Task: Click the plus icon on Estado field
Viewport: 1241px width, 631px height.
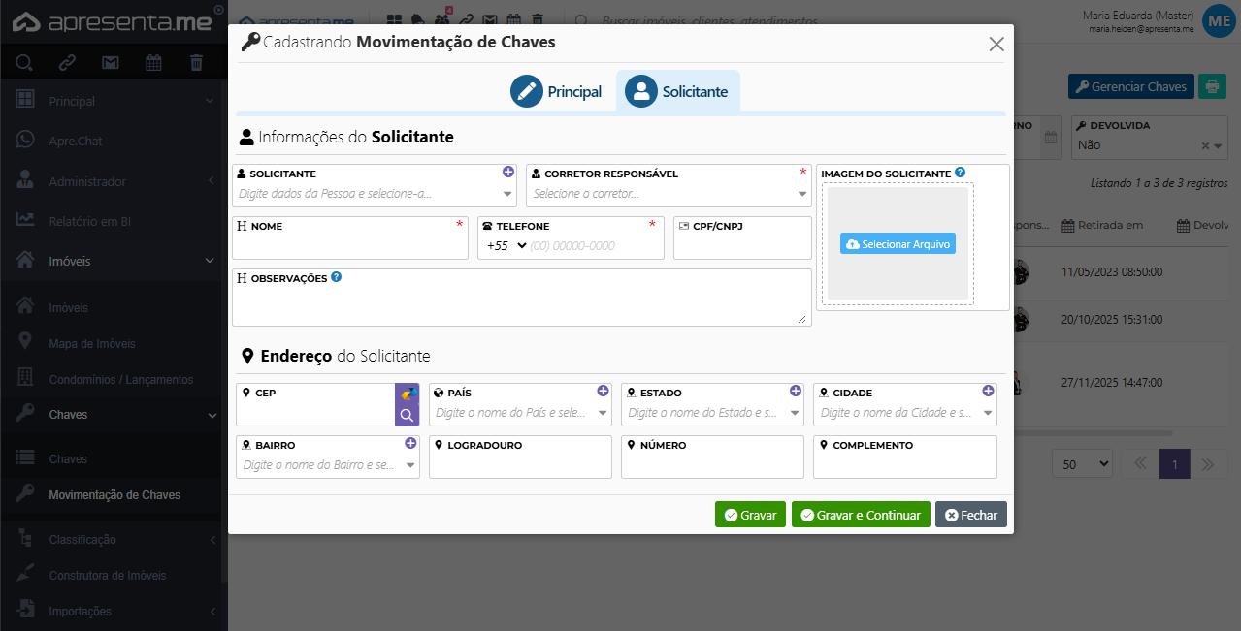Action: pyautogui.click(x=795, y=391)
